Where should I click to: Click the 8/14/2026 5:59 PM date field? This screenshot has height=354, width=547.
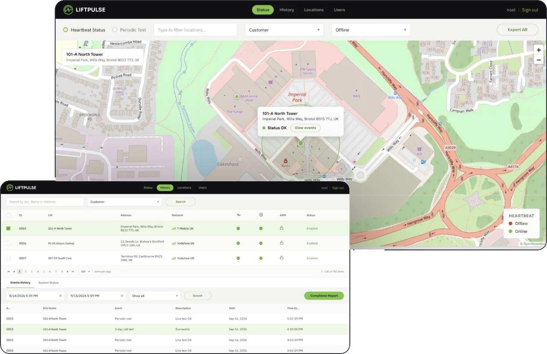35,296
